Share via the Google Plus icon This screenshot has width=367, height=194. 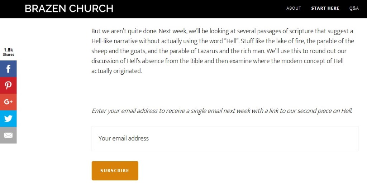point(8,102)
